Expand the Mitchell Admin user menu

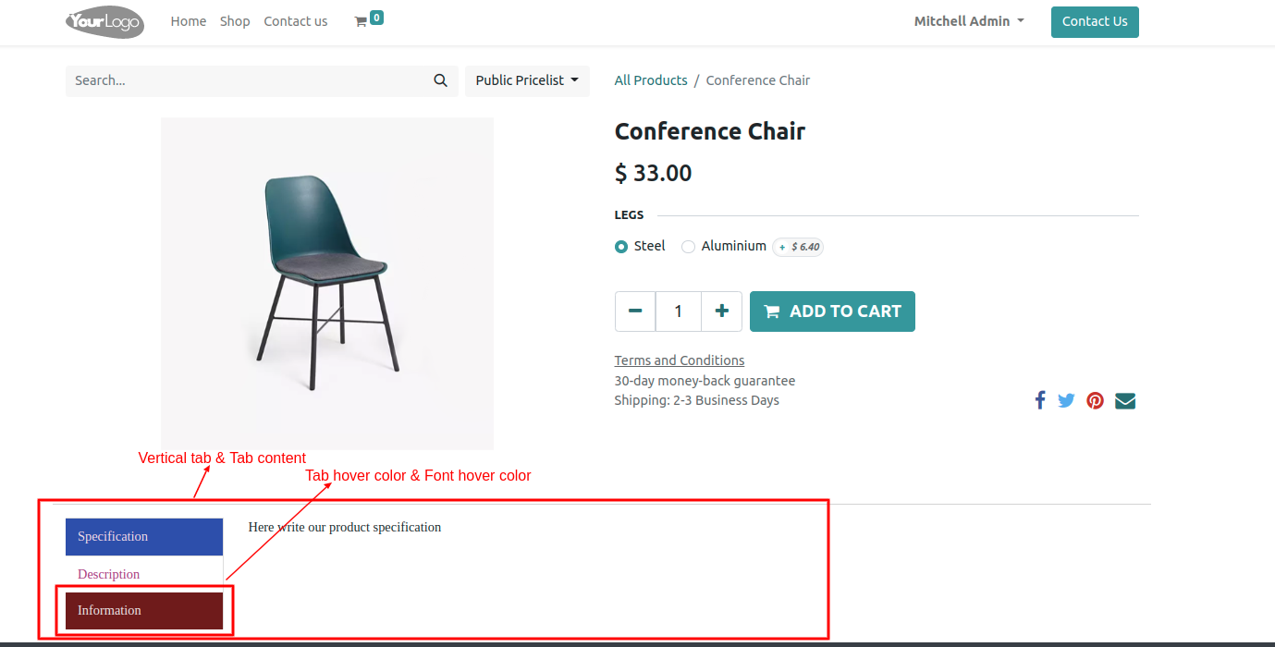(969, 21)
